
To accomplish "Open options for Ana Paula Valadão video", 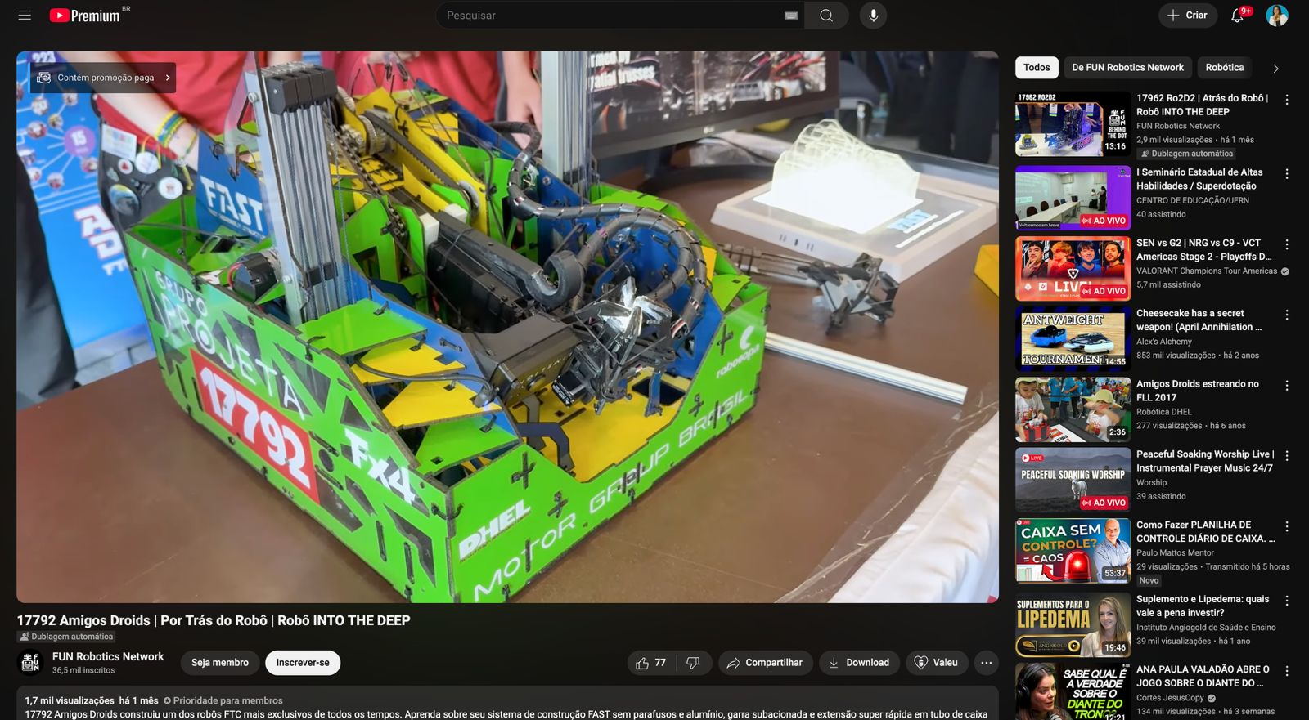I will [x=1286, y=671].
